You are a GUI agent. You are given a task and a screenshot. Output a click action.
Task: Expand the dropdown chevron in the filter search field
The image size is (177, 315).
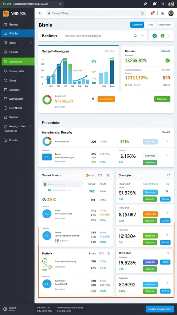coord(143,36)
